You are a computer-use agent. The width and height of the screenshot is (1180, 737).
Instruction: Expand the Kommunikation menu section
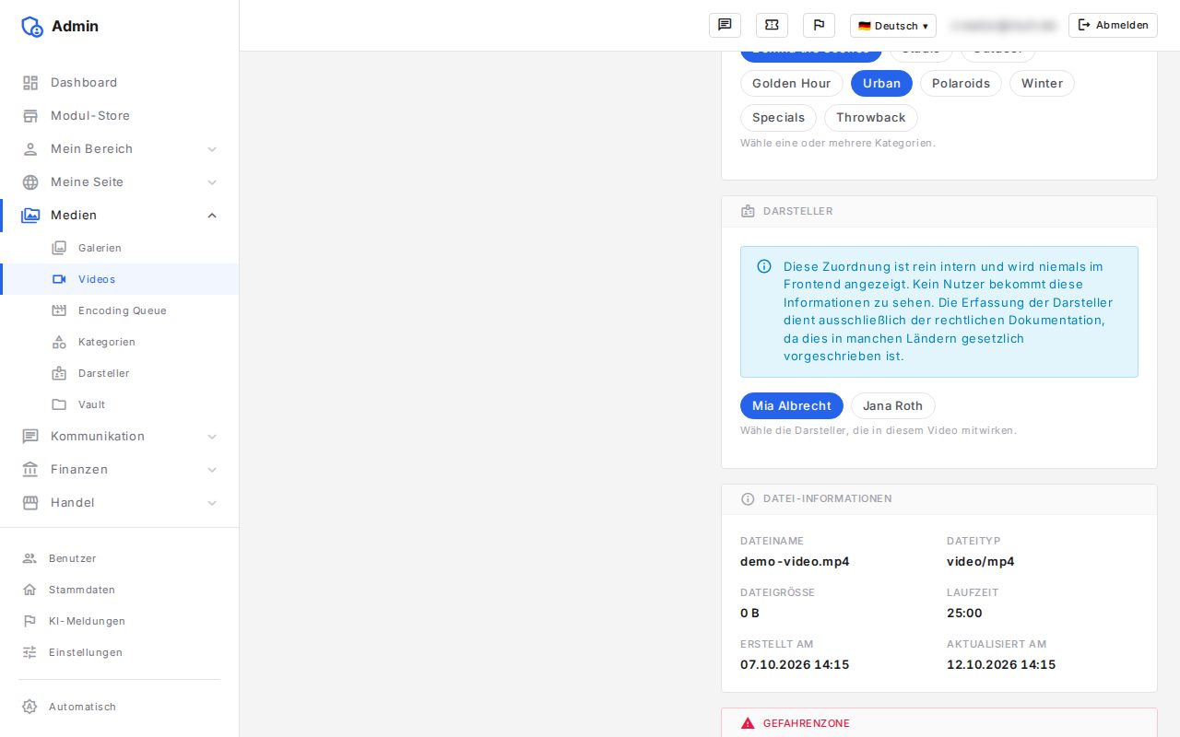[x=120, y=436]
